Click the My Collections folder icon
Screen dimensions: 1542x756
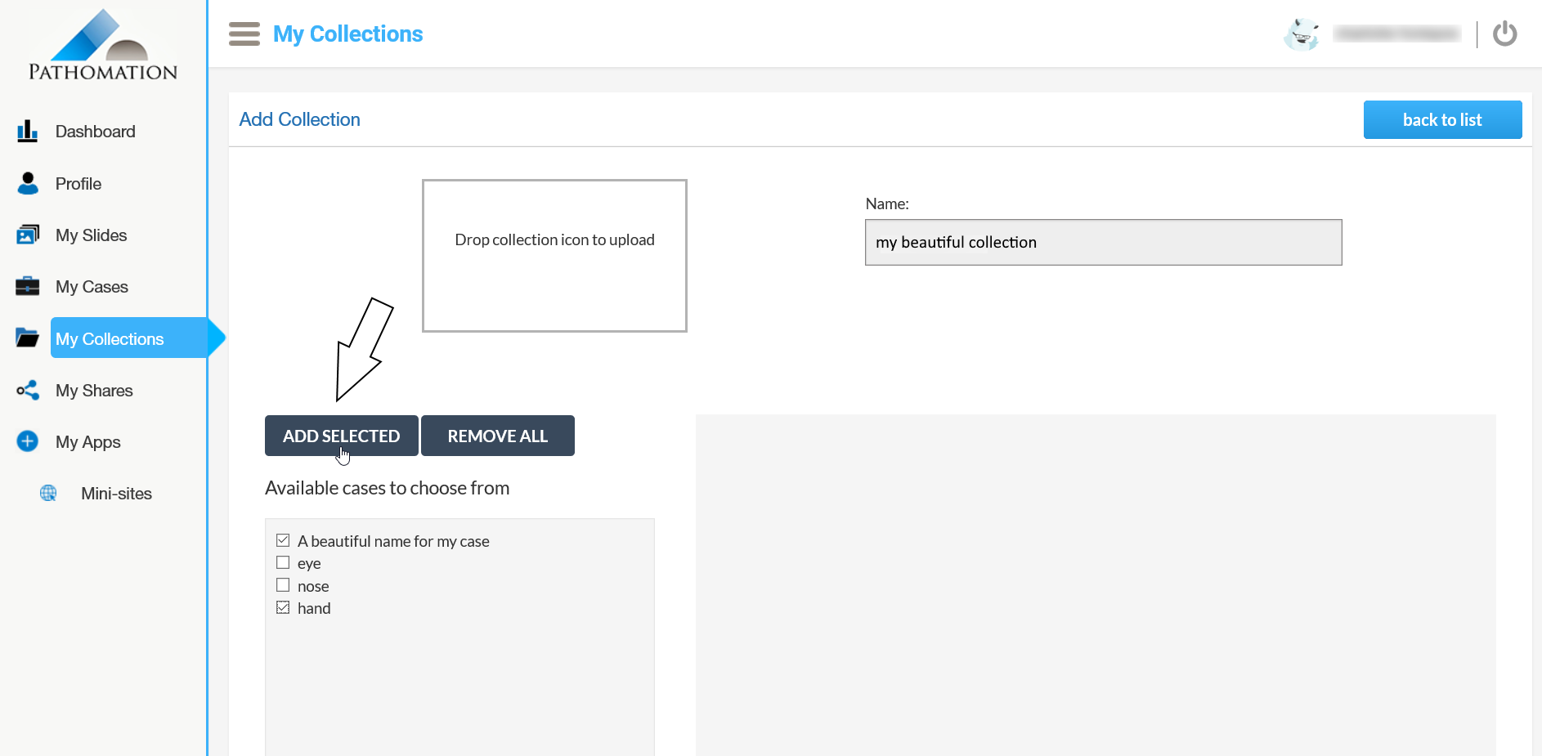coord(28,338)
